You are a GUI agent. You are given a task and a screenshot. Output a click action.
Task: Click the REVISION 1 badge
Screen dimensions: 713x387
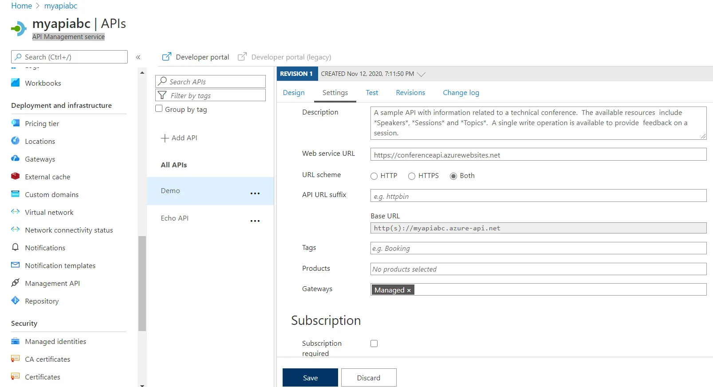[x=297, y=74]
